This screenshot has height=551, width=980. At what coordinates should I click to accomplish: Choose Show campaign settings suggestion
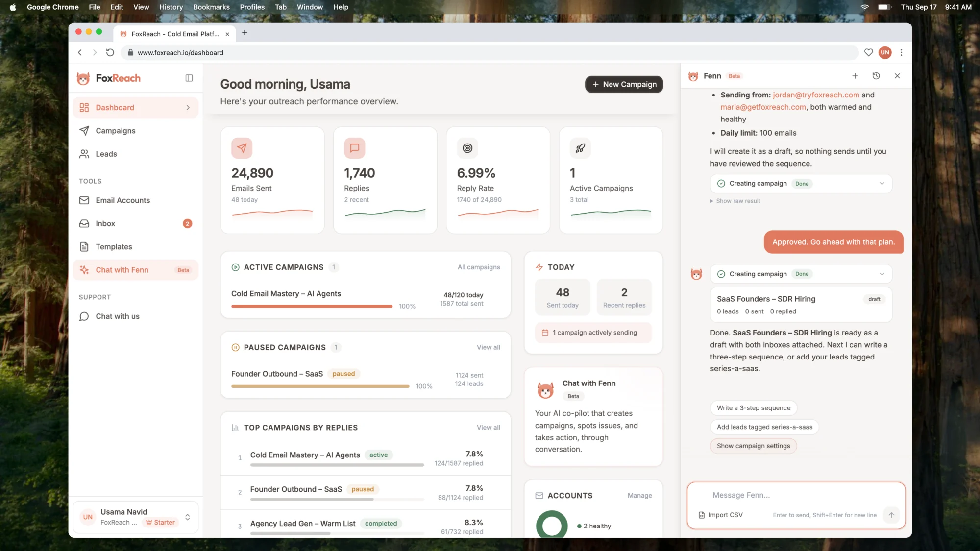tap(753, 446)
